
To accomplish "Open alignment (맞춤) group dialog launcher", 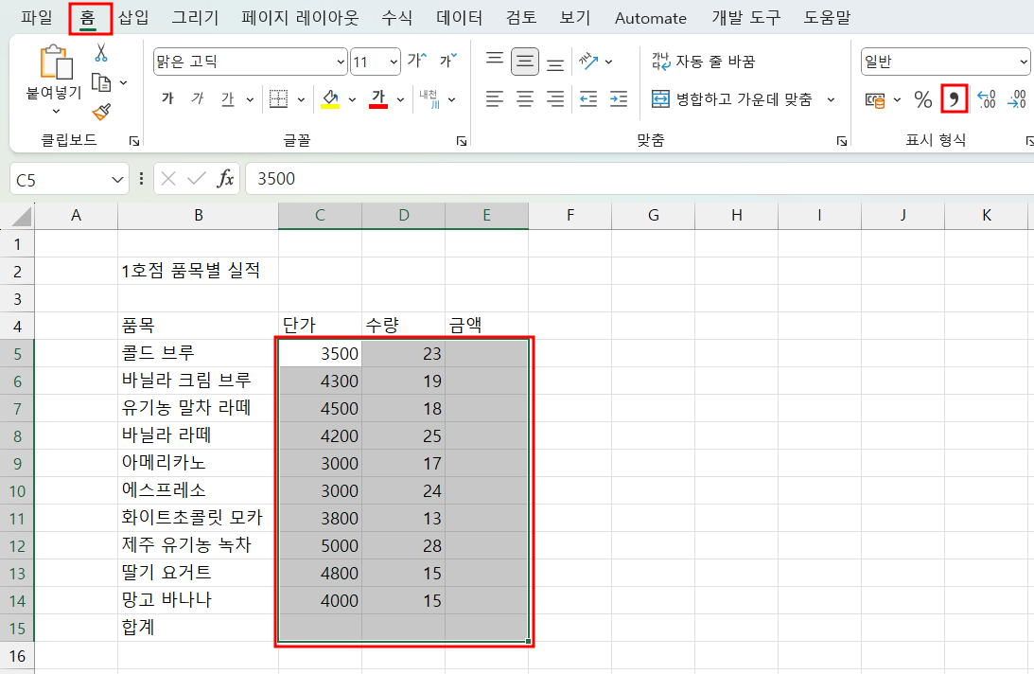I will click(x=841, y=141).
